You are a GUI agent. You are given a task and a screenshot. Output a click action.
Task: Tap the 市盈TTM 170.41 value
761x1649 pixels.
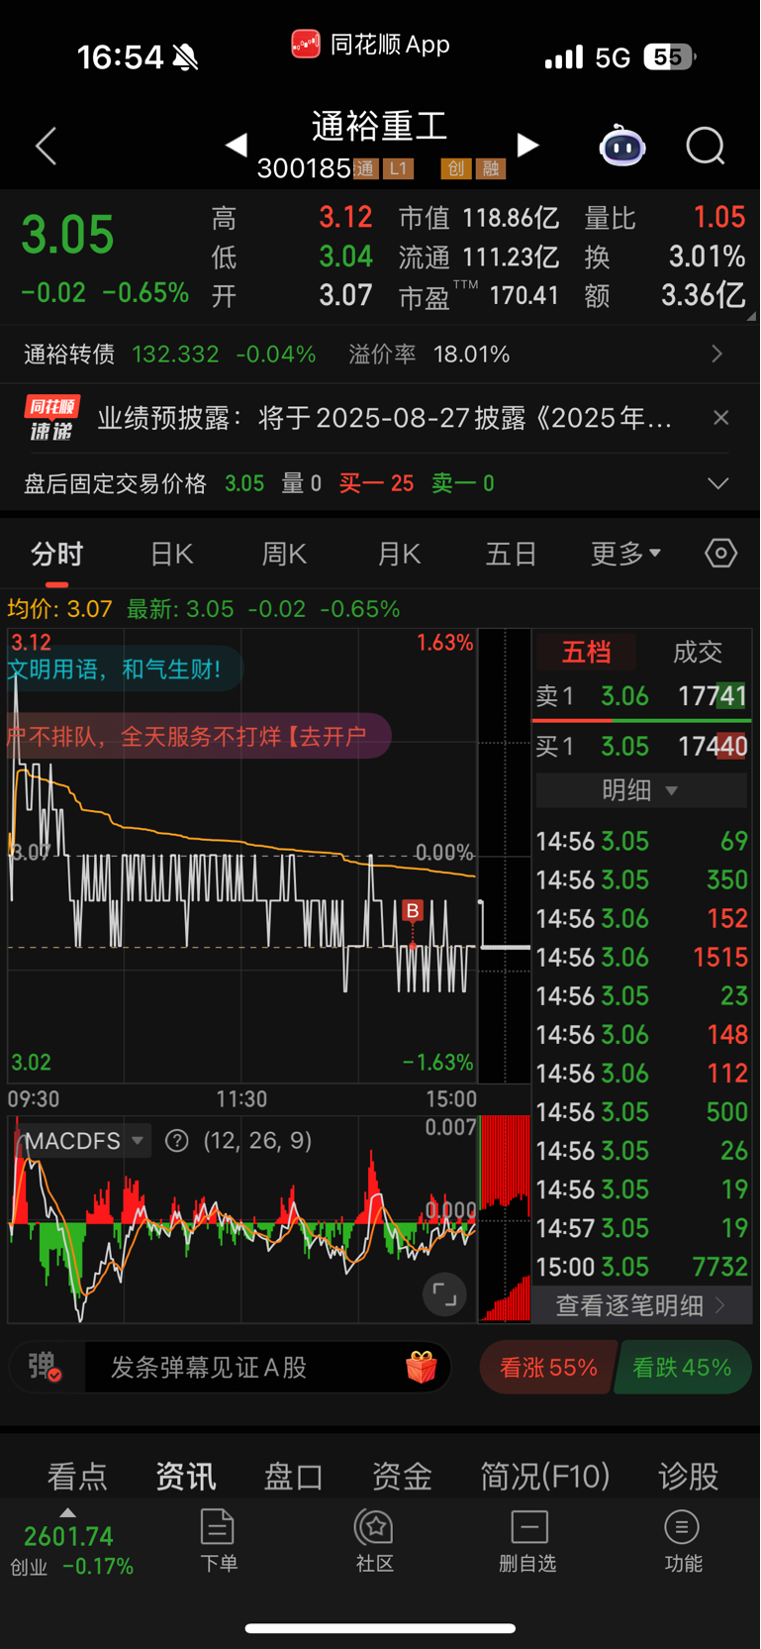tap(523, 296)
